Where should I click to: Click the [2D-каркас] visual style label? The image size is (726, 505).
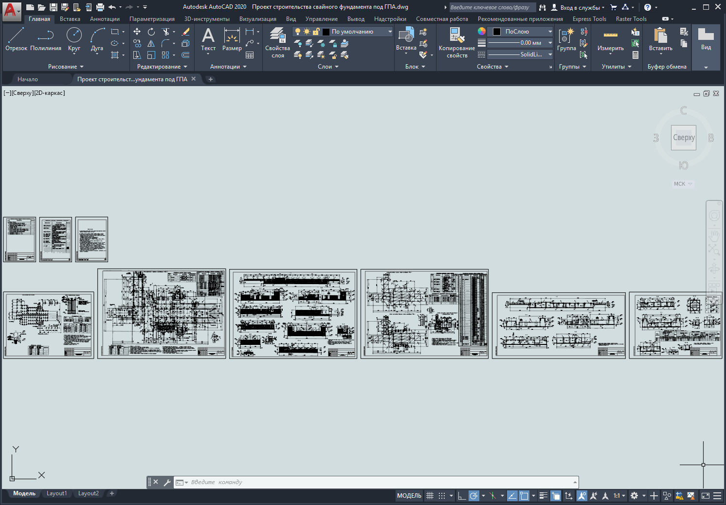click(49, 93)
